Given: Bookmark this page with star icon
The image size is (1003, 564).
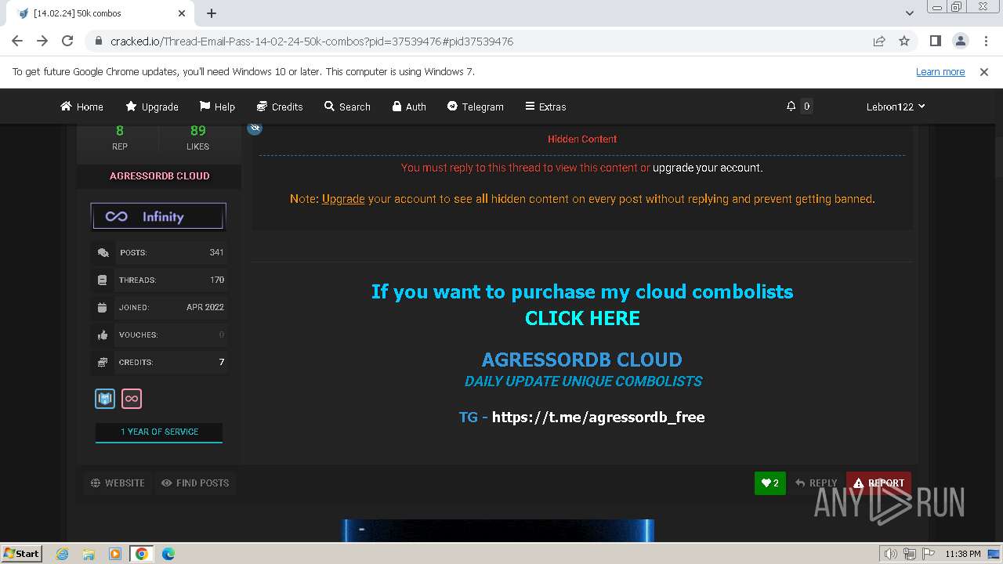Looking at the screenshot, I should 904,41.
